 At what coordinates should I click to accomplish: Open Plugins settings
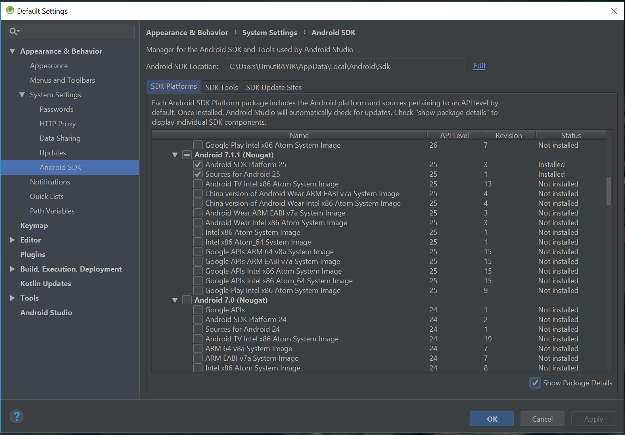[33, 255]
